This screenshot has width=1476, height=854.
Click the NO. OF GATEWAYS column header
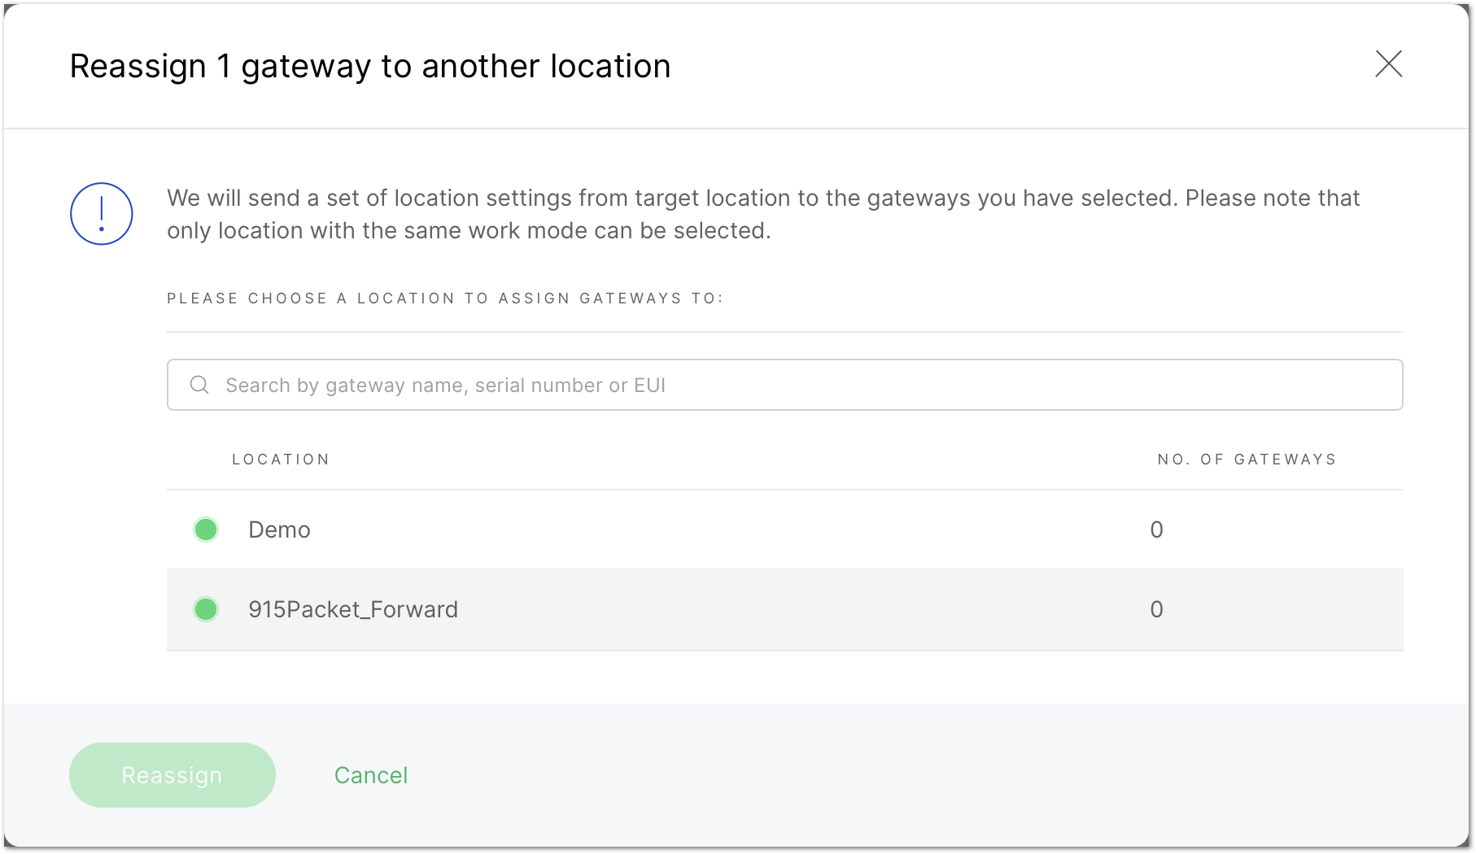pyautogui.click(x=1246, y=459)
